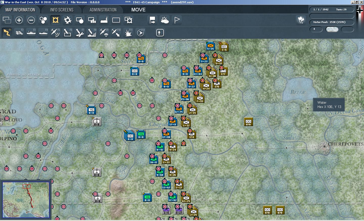
Task: Select the F3 naval transport icon
Action: tap(31, 33)
